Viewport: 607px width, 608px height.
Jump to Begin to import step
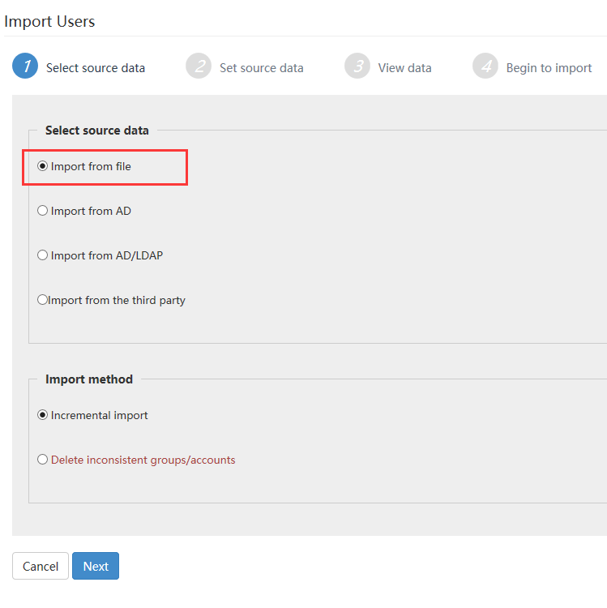[549, 68]
